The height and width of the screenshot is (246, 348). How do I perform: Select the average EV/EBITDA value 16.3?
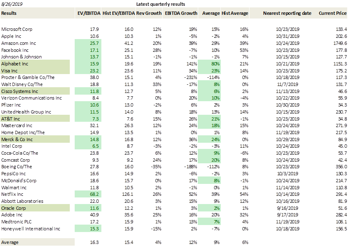coord(94,242)
